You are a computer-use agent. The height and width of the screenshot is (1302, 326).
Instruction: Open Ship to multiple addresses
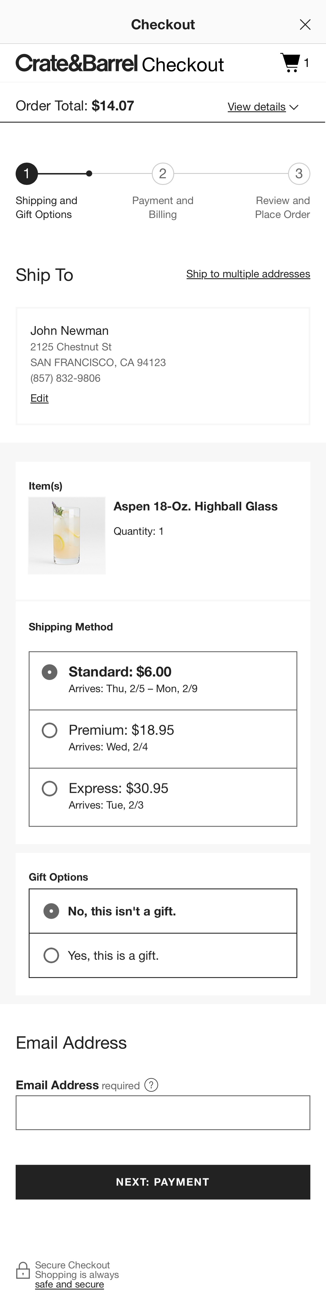248,273
